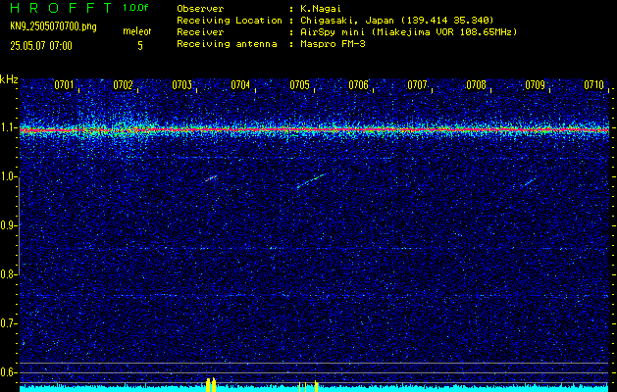617x392 pixels.
Task: Click the 0705 time marker
Action: (x=299, y=85)
